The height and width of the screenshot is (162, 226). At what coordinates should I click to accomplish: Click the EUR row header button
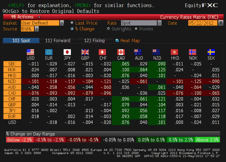click(12, 116)
